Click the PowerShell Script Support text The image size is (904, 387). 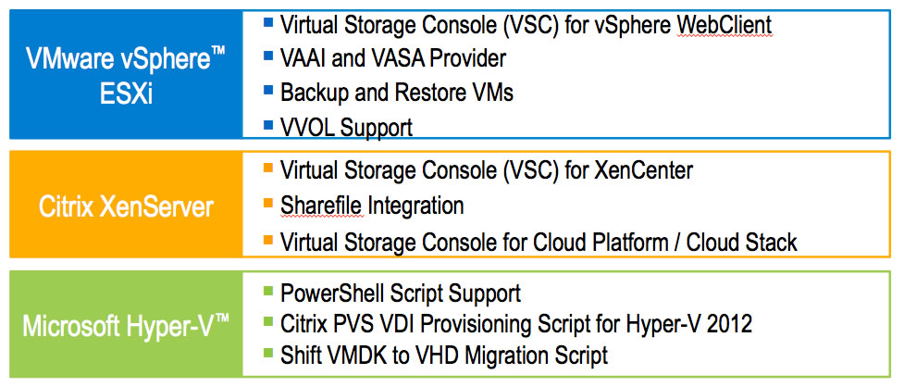401,294
